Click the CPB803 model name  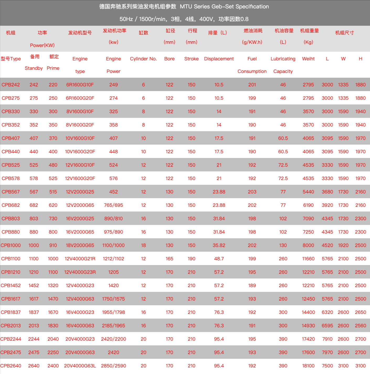click(11, 219)
